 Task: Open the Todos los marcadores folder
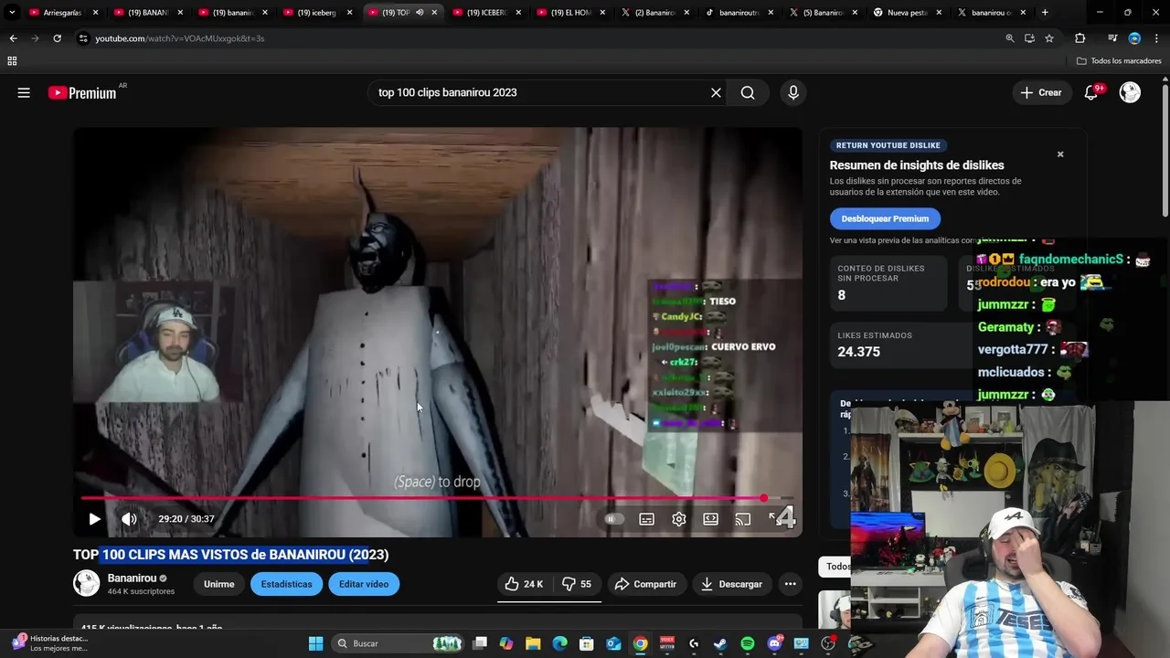click(x=1119, y=61)
